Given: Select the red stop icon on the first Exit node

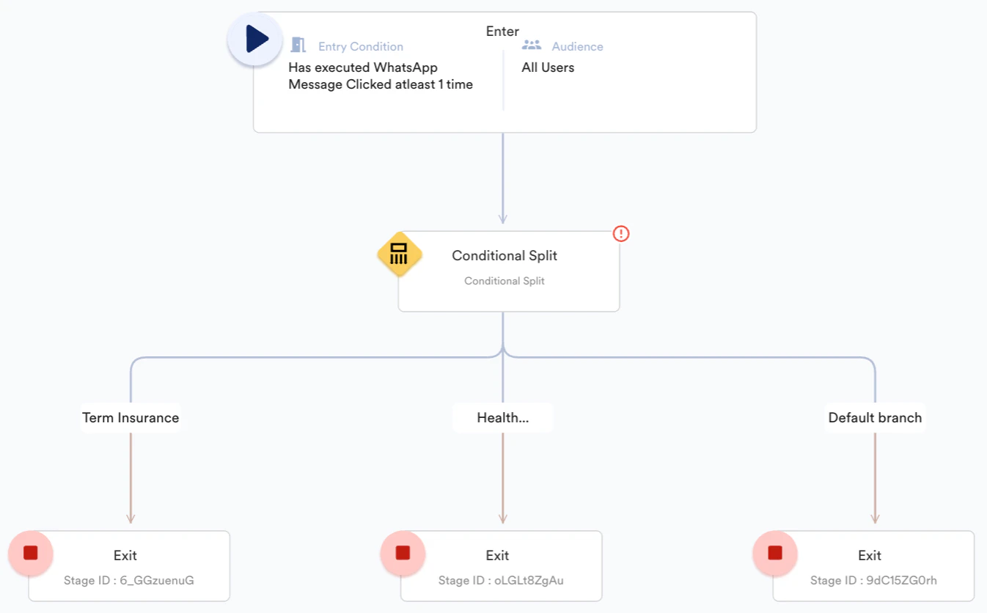Looking at the screenshot, I should coord(31,553).
